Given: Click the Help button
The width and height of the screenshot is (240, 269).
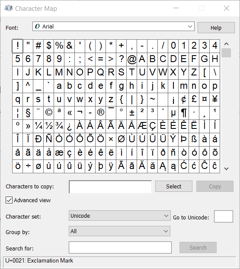Looking at the screenshot, I should pyautogui.click(x=216, y=28).
